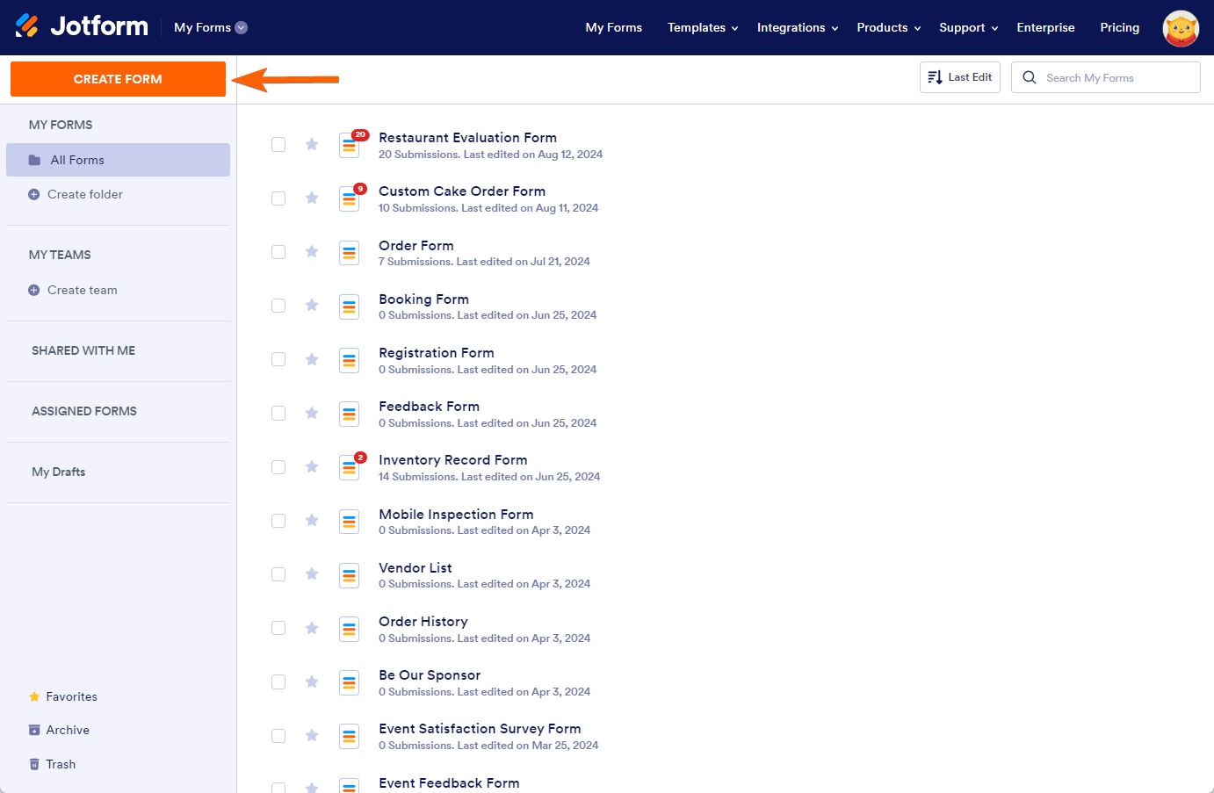This screenshot has width=1214, height=793.
Task: Click the Custom Cake Order Form icon
Action: click(350, 198)
